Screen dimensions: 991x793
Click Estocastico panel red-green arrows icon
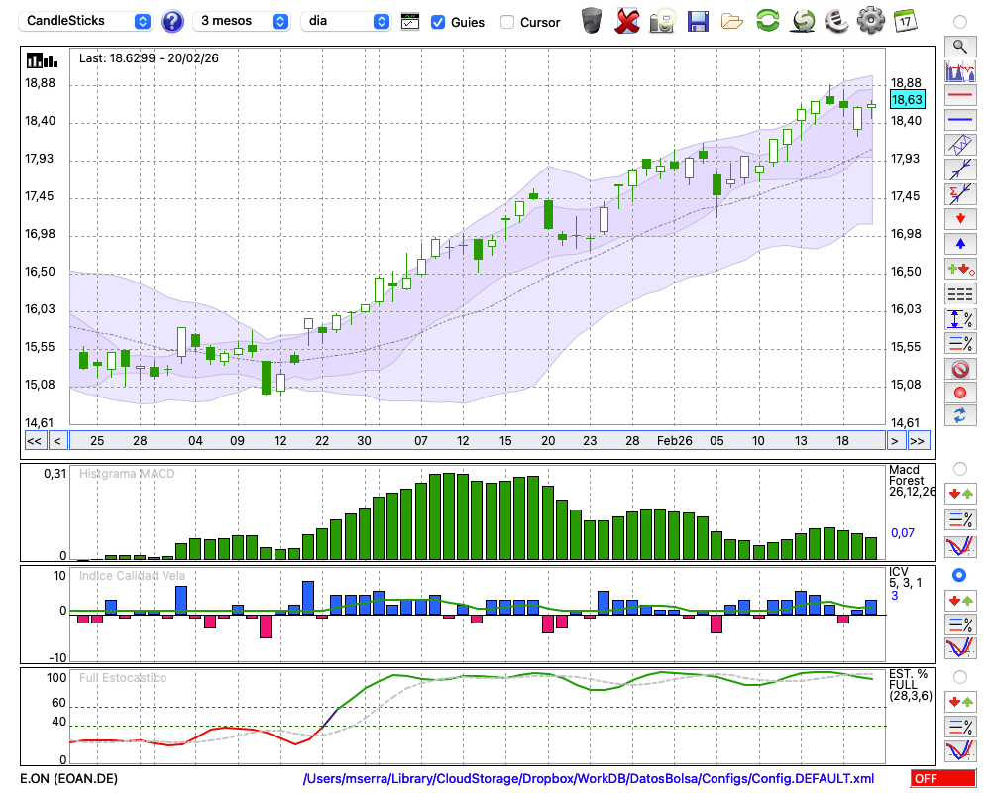(x=960, y=701)
